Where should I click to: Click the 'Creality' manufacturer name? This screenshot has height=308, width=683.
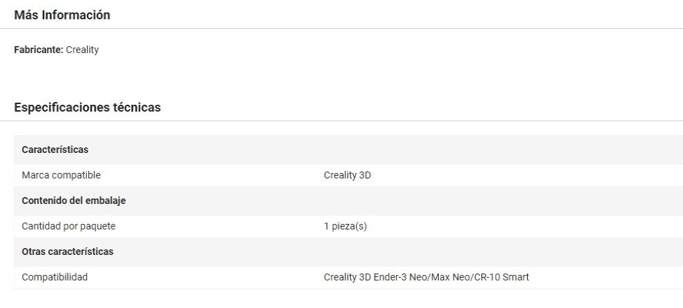pyautogui.click(x=82, y=50)
